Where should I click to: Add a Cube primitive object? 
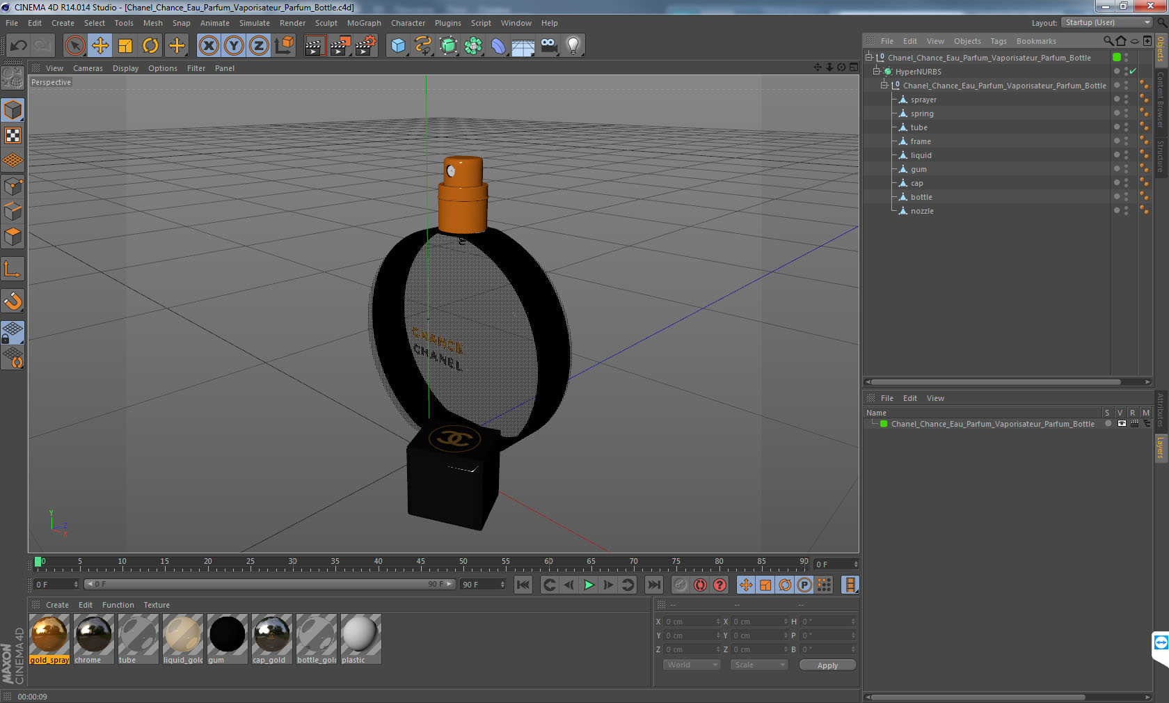tap(398, 46)
